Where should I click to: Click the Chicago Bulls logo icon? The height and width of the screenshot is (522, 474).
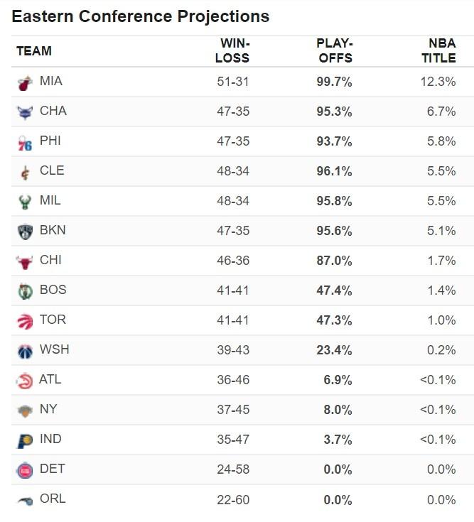pyautogui.click(x=25, y=261)
